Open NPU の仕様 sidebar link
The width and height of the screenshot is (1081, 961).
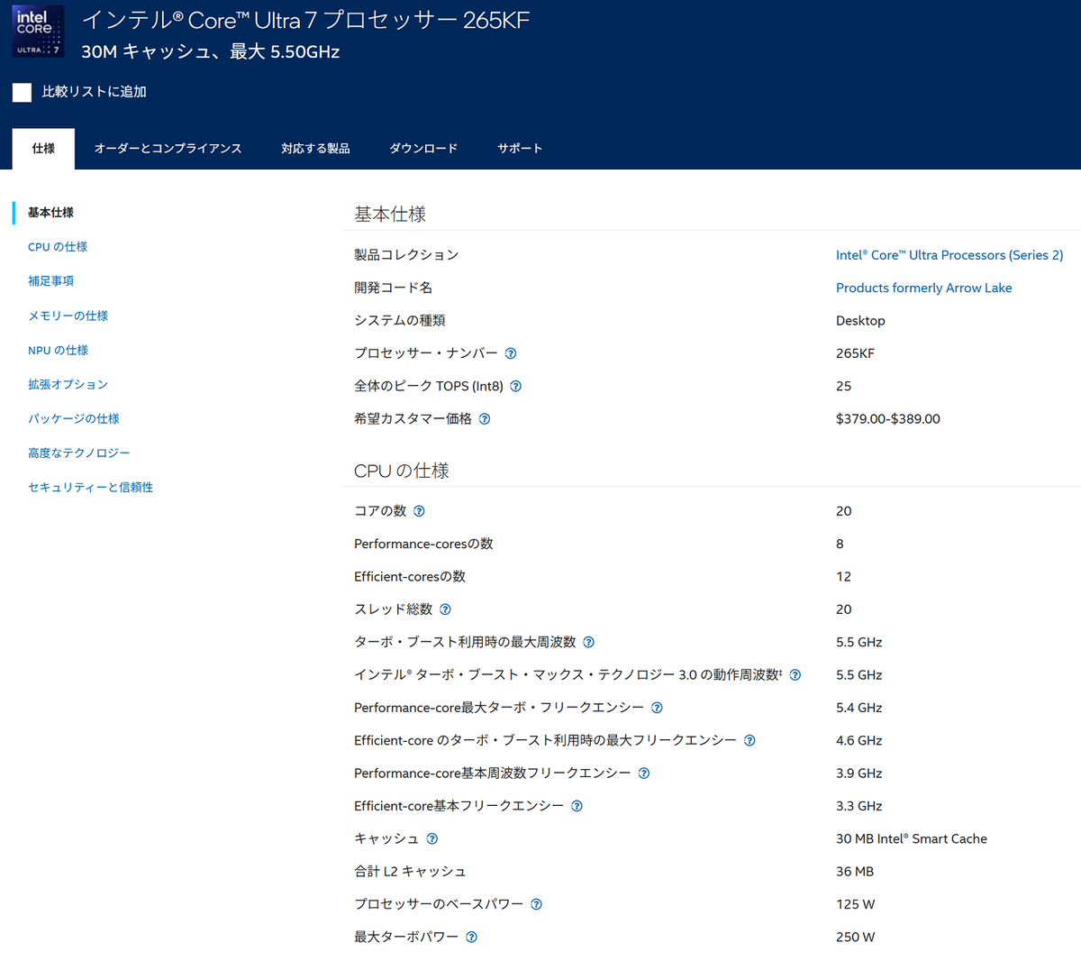[58, 350]
